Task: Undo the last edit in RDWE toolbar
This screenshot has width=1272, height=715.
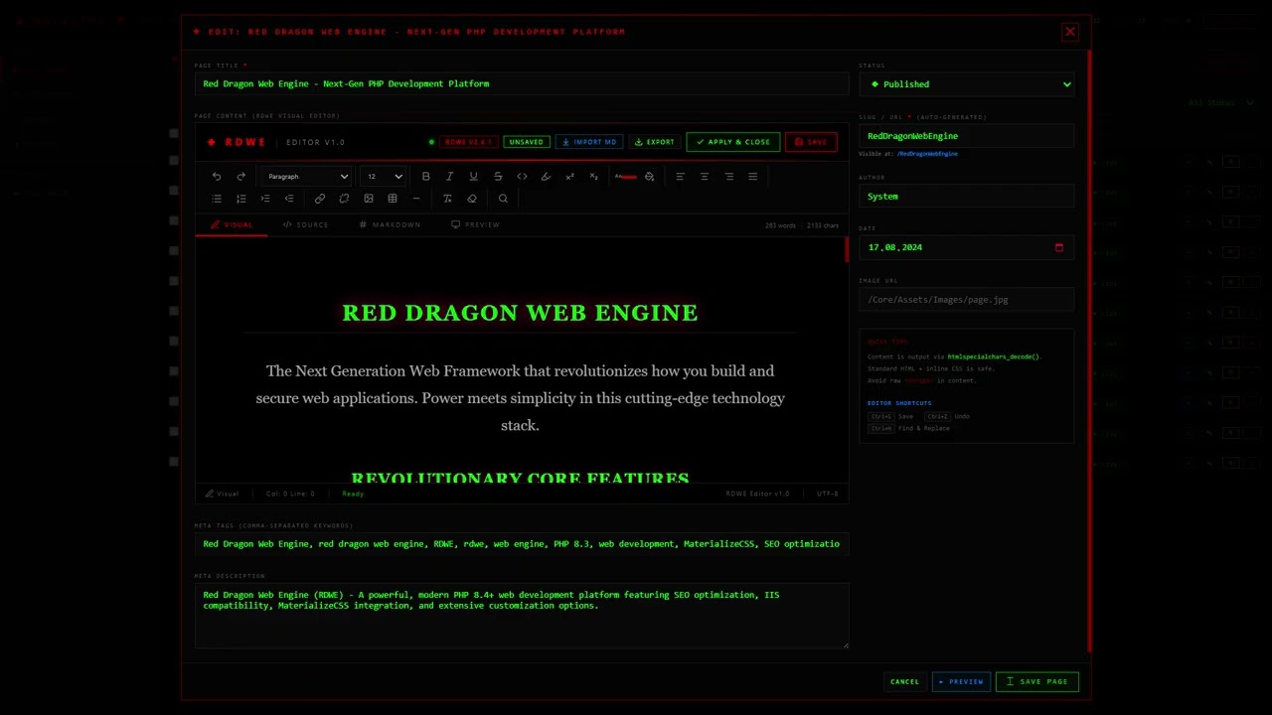Action: [217, 177]
